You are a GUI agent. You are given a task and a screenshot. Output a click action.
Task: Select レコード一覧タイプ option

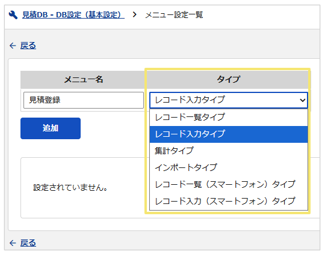coord(229,118)
